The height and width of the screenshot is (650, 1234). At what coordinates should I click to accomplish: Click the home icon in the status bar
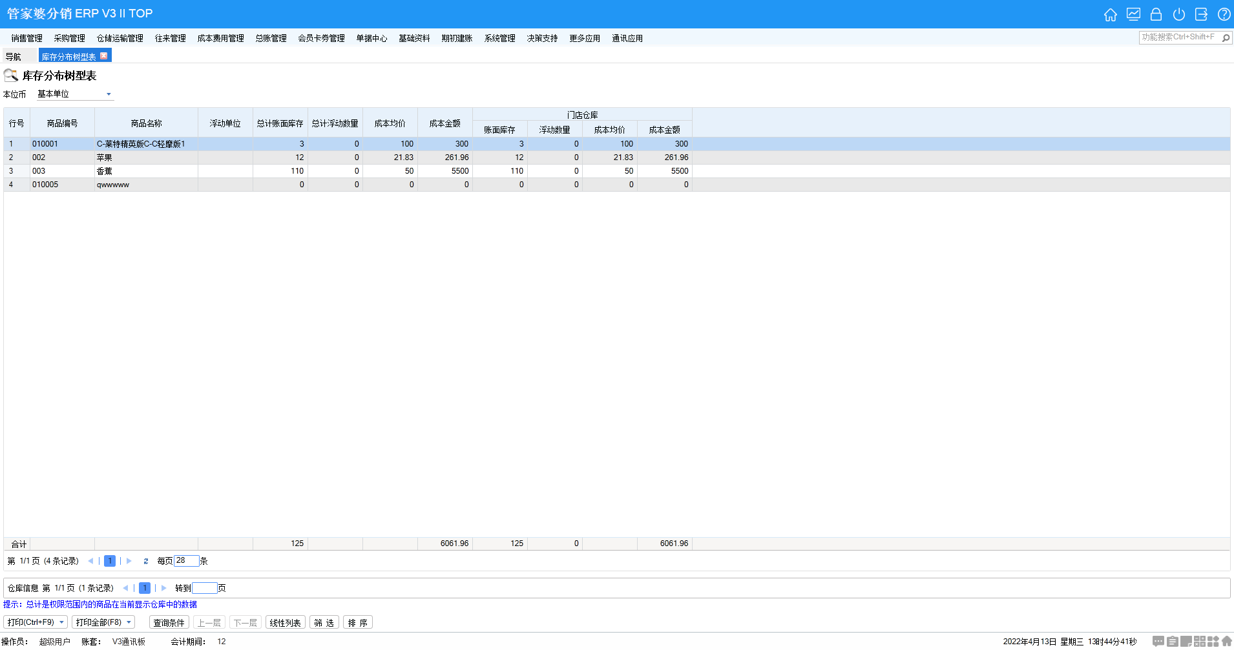tap(1227, 641)
